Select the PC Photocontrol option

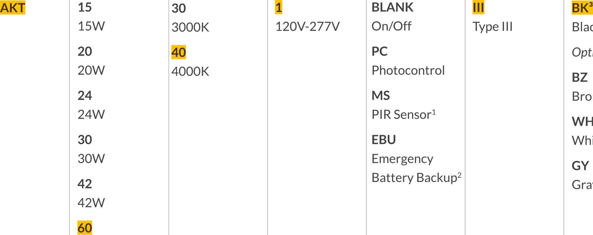click(x=380, y=51)
